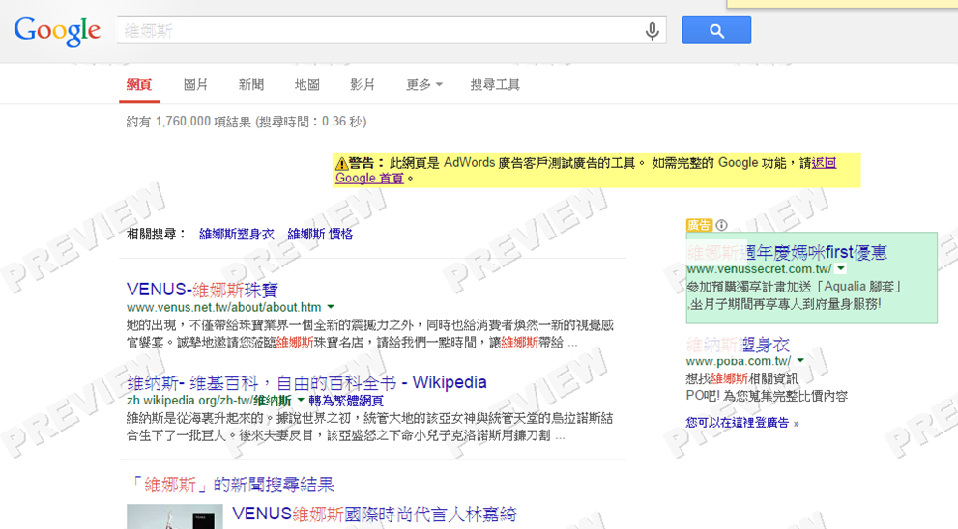This screenshot has width=958, height=529.
Task: Click the www.venus.net.tw/about/about.htm URL text
Action: [223, 307]
